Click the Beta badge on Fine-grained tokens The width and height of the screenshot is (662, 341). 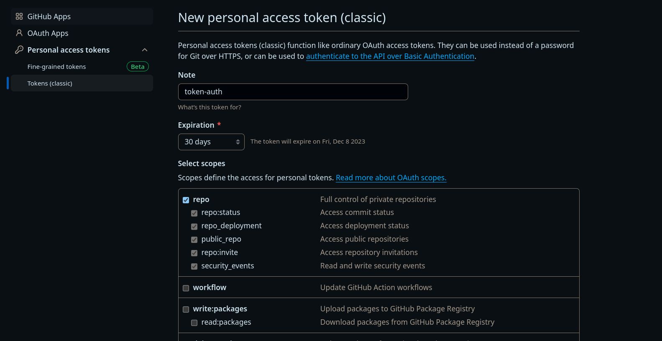coord(138,67)
